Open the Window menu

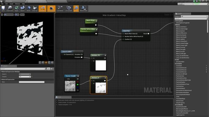tap(17, 4)
